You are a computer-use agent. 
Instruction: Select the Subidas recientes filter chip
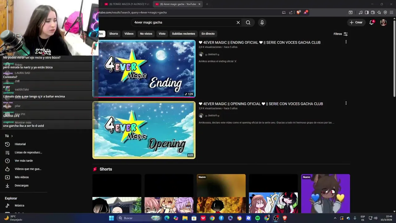183,34
